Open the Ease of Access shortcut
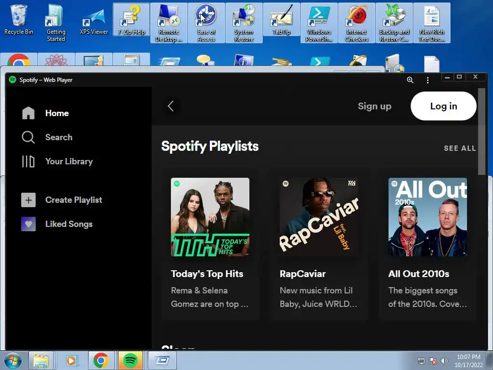The width and height of the screenshot is (493, 370). point(206,23)
